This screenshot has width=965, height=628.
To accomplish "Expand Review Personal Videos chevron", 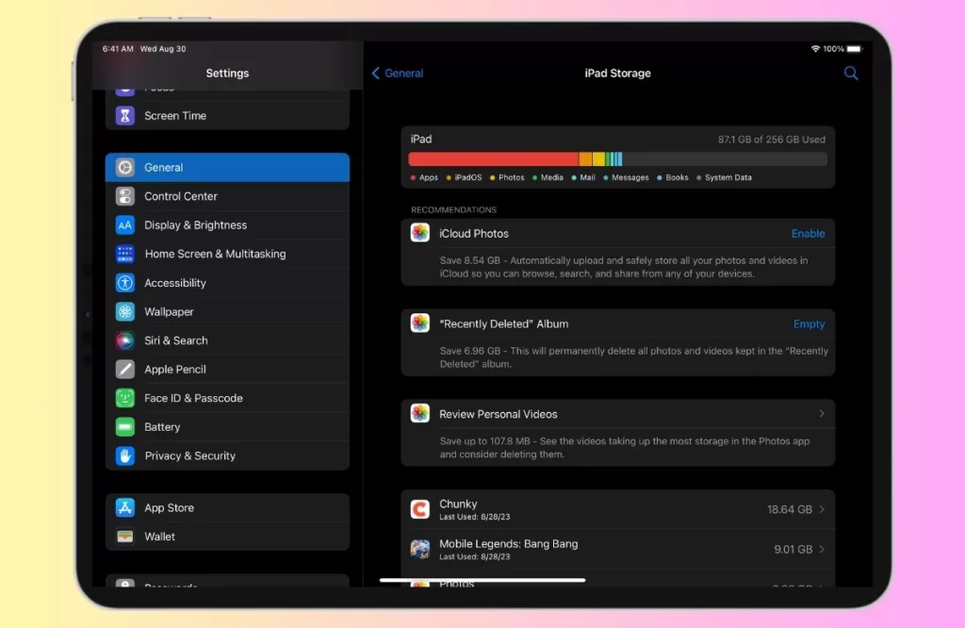I will point(822,414).
